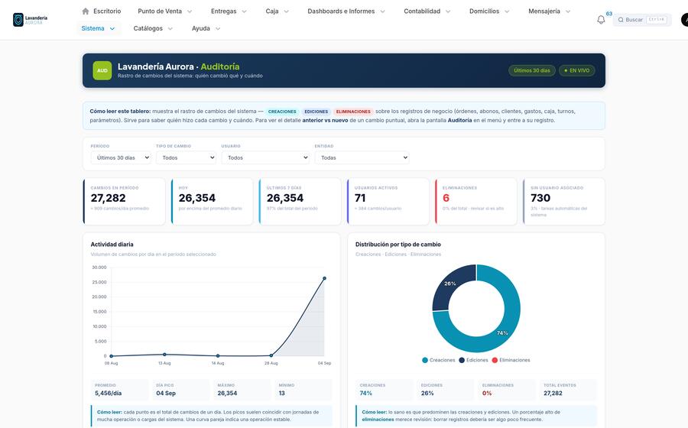The height and width of the screenshot is (428, 688).
Task: Toggle Eliminaciones legend item in donut chart
Action: 511,360
